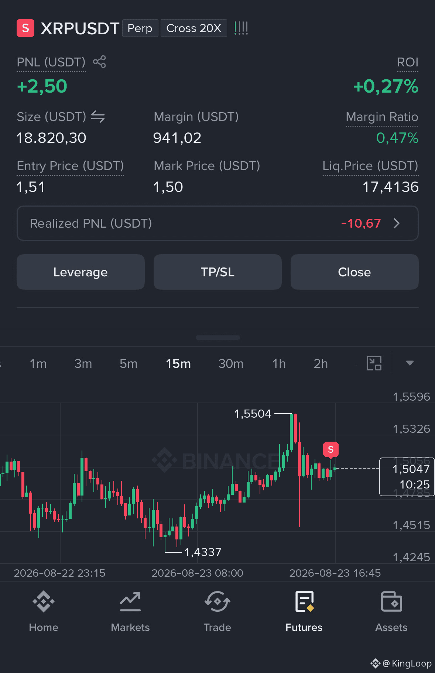The image size is (435, 673).
Task: Tap time axis label 2026-08-23 08:00
Action: 198,573
